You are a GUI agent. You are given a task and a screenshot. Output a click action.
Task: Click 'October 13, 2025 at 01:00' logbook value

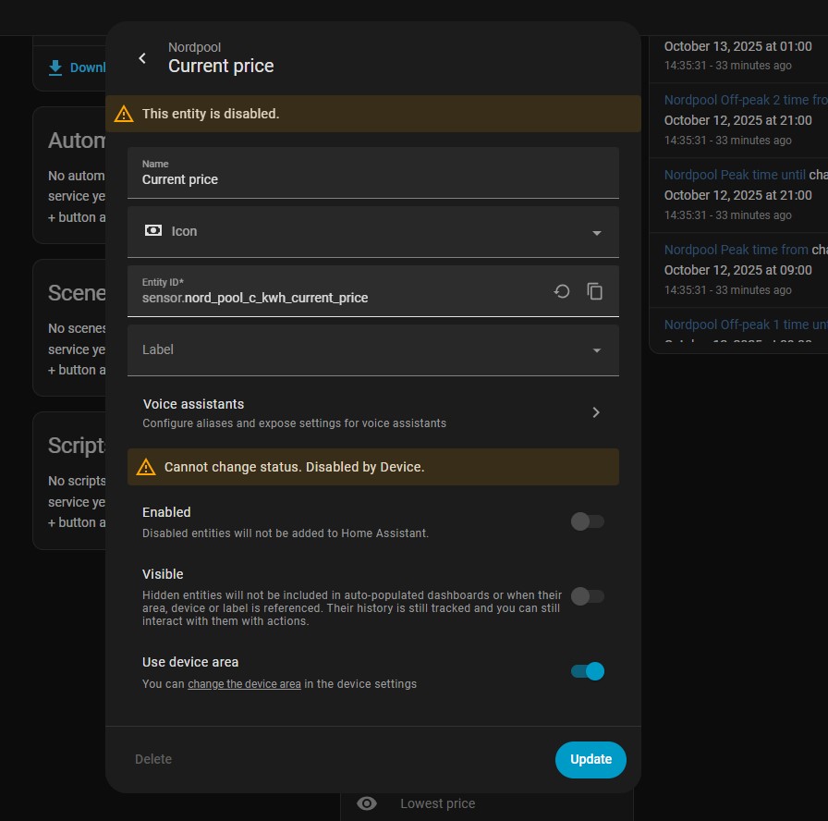point(737,46)
